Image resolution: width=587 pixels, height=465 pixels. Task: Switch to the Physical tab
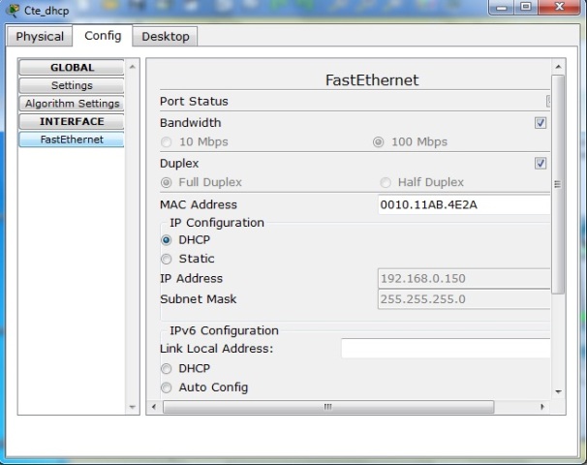[x=40, y=37]
